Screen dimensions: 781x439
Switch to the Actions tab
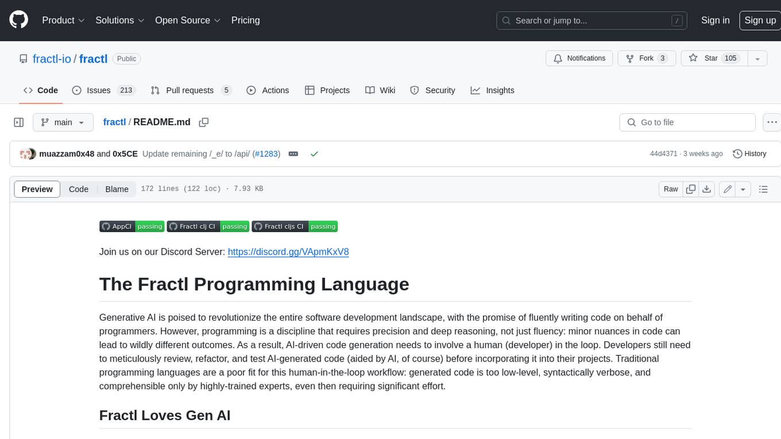point(268,90)
